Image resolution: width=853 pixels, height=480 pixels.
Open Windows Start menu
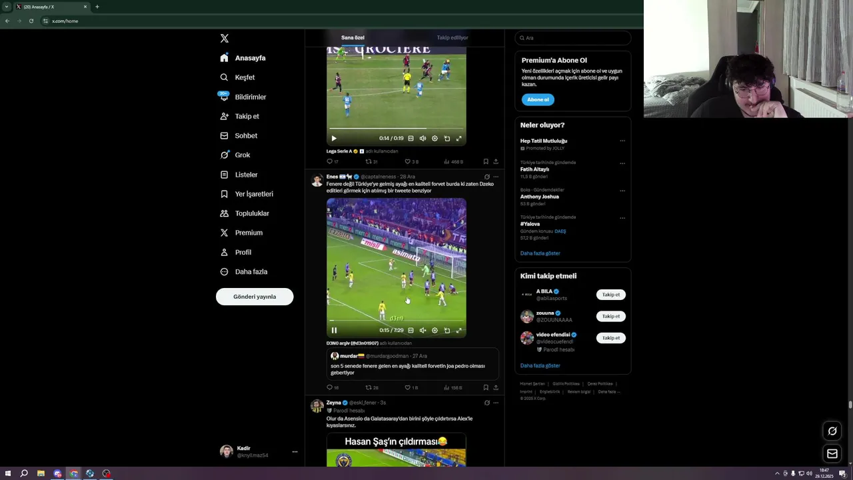8,473
